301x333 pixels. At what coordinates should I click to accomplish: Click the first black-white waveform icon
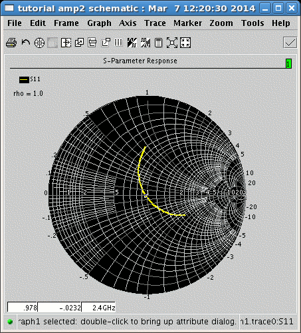(x=132, y=43)
